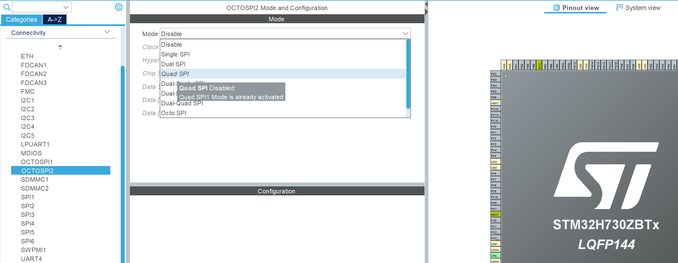Select the FDCAN1 peripheral
The width and height of the screenshot is (678, 263).
point(34,65)
